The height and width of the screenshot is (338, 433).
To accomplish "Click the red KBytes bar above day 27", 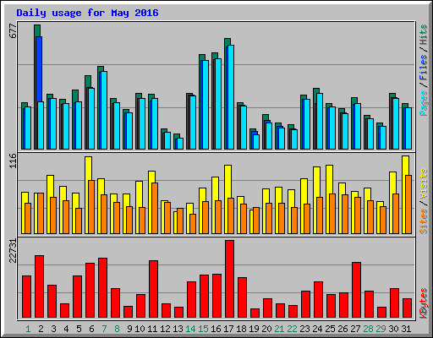I will click(x=356, y=290).
